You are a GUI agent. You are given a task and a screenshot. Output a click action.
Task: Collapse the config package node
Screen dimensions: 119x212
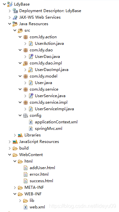pos(20,115)
